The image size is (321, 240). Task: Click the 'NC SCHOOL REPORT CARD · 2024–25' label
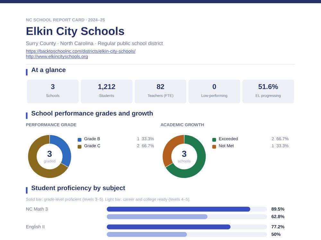click(65, 20)
